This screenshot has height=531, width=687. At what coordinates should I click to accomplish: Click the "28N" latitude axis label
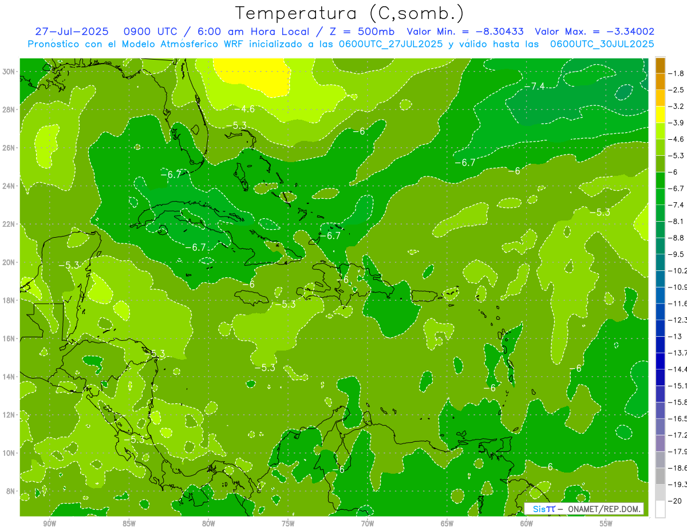[x=9, y=109]
